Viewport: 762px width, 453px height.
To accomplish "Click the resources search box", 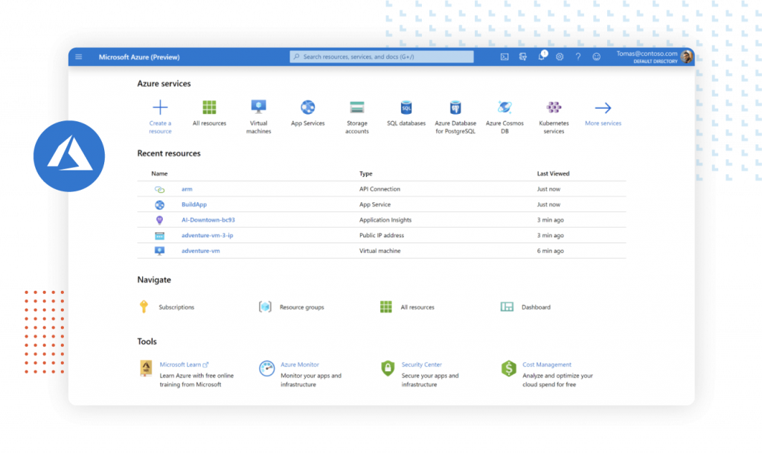I will 381,57.
